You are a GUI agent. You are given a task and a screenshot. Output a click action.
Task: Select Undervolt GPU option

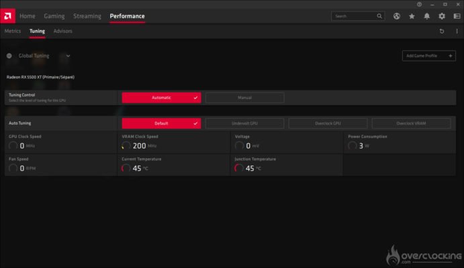244,123
